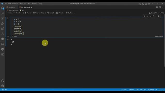Open the Terminal menu
Image resolution: width=165 pixels, height=93 pixels.
pos(35,4)
